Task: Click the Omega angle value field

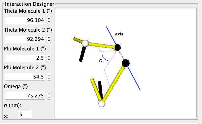Action: point(25,96)
